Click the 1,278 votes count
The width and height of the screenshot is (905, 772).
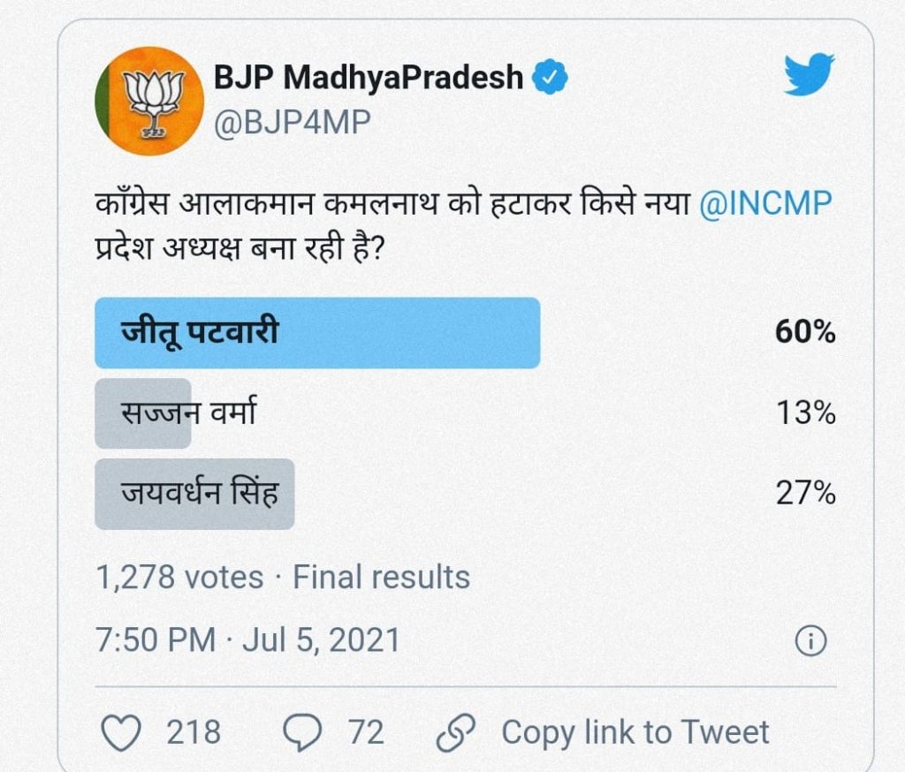[179, 578]
